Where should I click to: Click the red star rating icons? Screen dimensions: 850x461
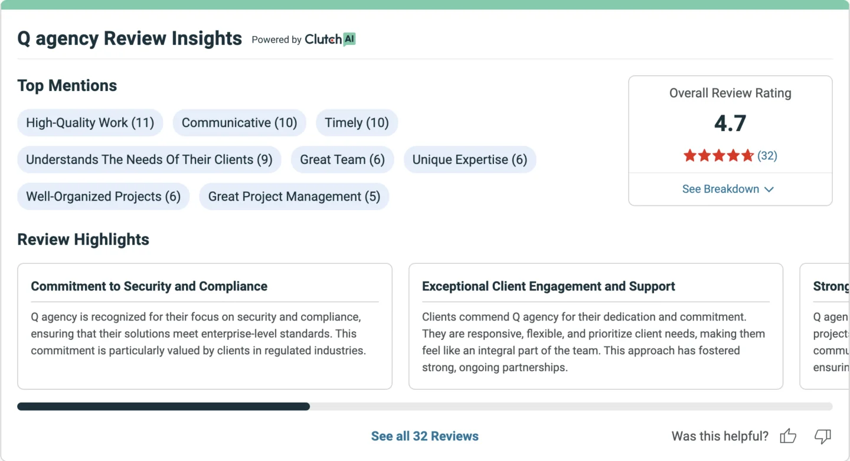718,156
